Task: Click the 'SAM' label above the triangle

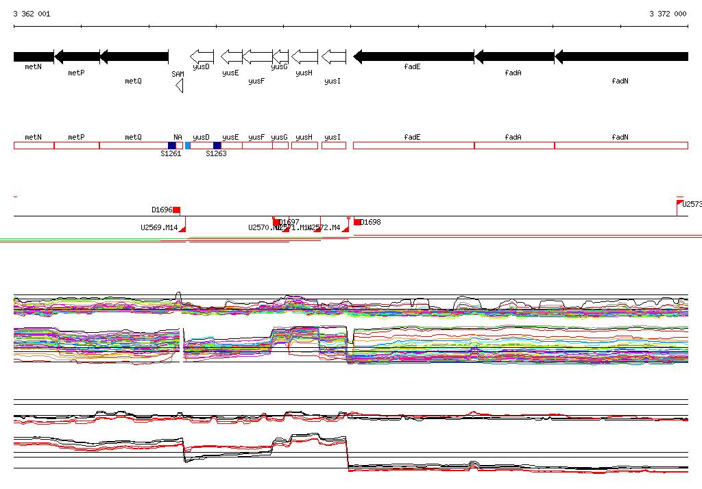Action: coord(178,74)
